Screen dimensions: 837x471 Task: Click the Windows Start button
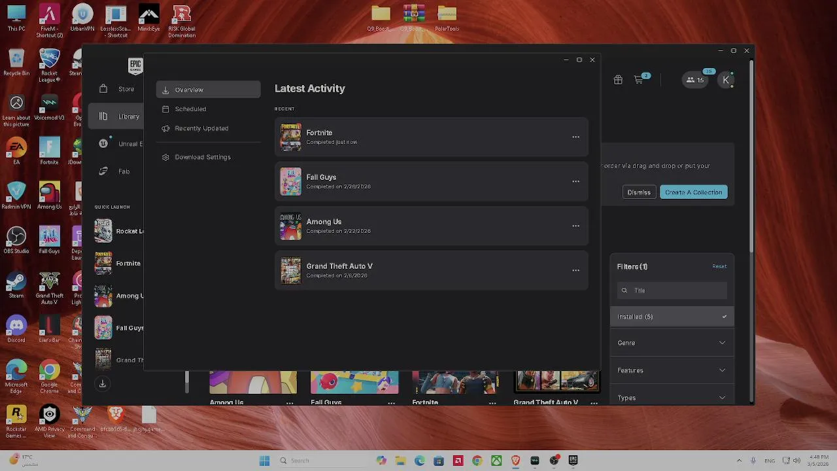coord(264,461)
